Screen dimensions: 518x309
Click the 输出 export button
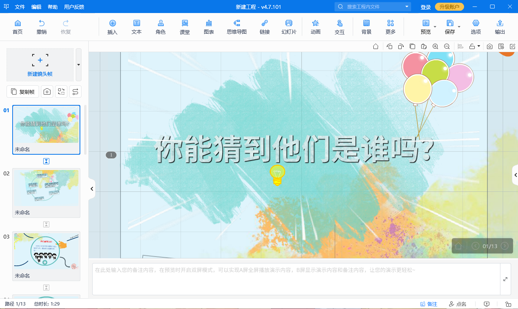500,27
